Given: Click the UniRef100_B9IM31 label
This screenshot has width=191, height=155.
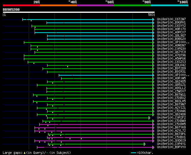Looking at the screenshot, I should tap(171, 72).
